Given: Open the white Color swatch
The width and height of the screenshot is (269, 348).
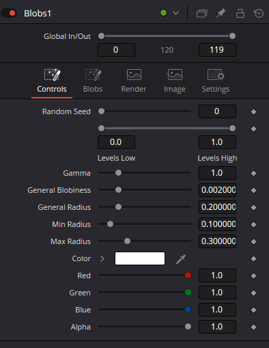Looking at the screenshot, I should point(140,258).
